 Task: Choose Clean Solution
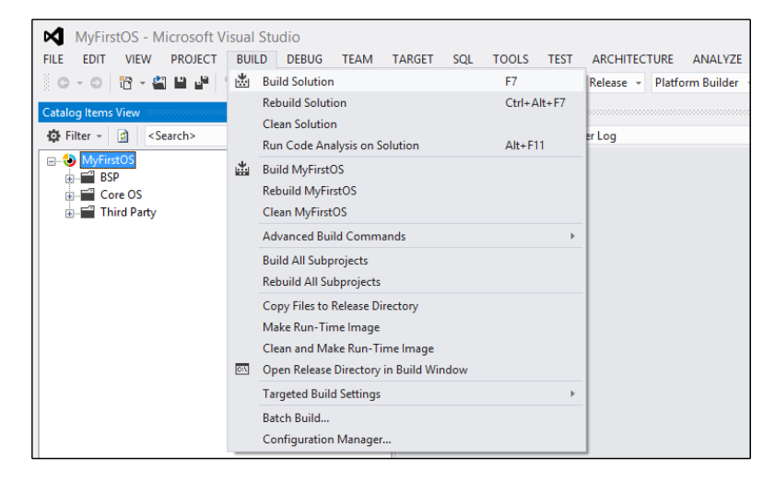click(x=406, y=124)
